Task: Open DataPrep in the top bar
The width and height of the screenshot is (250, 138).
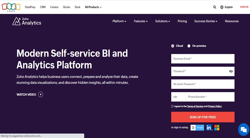Action: pyautogui.click(x=30, y=7)
